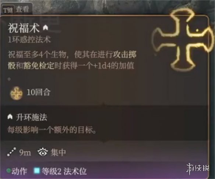Click the eye concentration icon
The image size is (215, 179).
(x=43, y=152)
